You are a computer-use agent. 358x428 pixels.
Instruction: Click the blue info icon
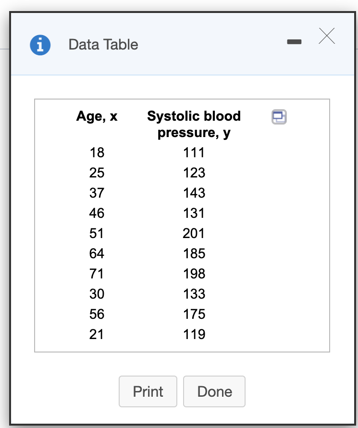[x=40, y=45]
